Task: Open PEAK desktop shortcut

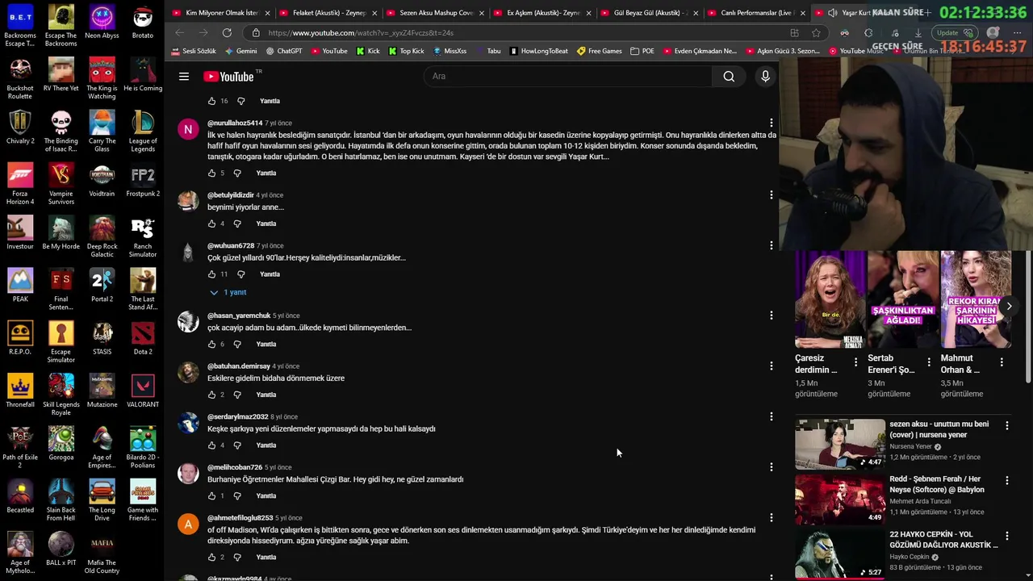Action: point(20,285)
